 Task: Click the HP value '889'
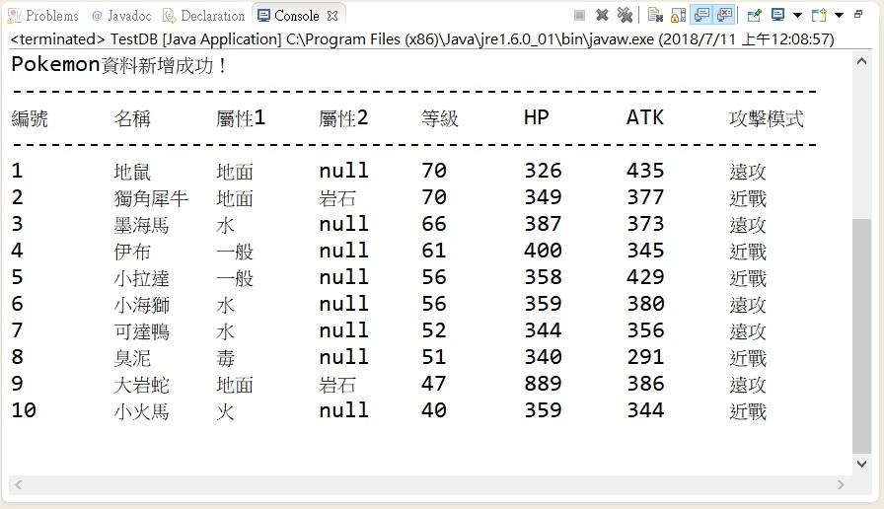[x=543, y=384]
